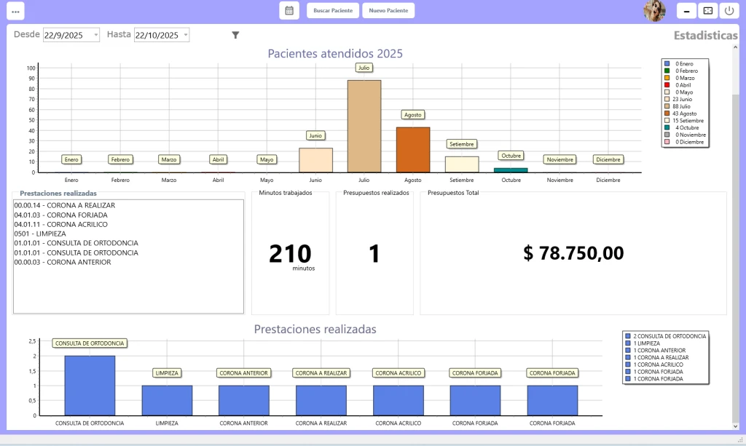Click the power/logout icon

tap(729, 11)
